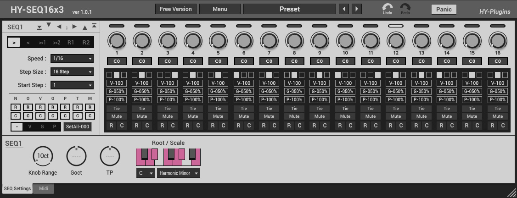The width and height of the screenshot is (517, 198).
Task: Toggle Mute on step 10
Action: tap(345, 116)
